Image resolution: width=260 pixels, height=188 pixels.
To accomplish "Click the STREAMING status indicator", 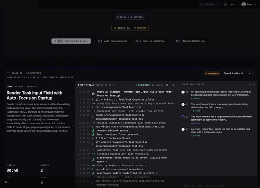I will pyautogui.click(x=143, y=85).
